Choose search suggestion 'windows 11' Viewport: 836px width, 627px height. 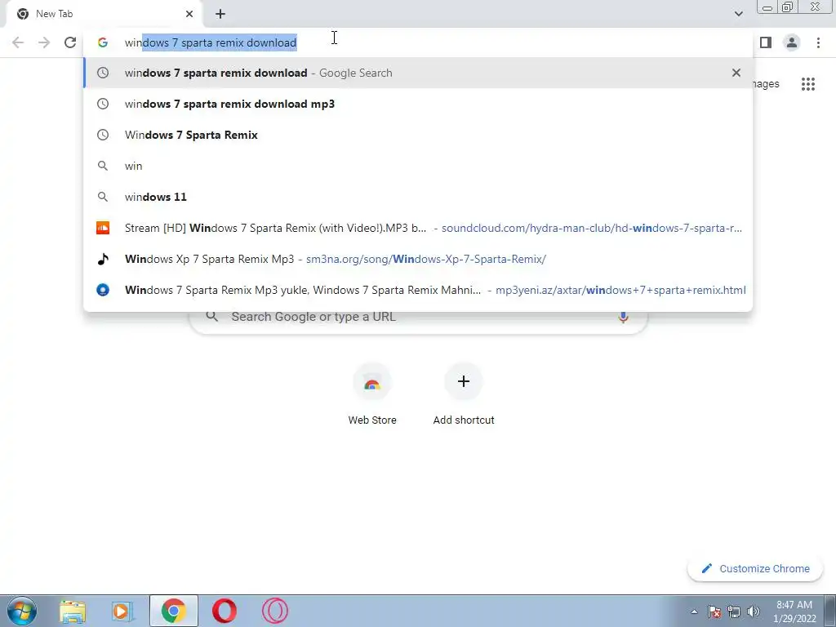(419, 197)
